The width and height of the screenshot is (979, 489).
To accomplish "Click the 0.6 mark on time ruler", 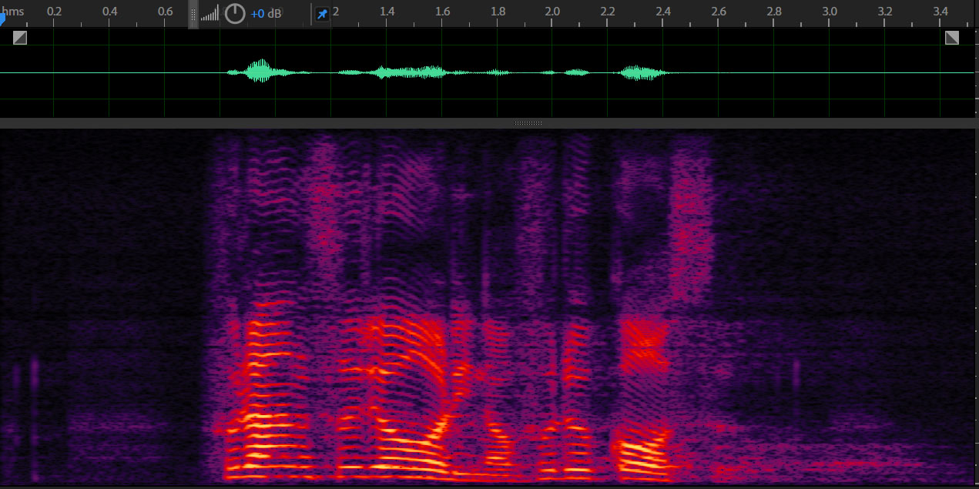I will (x=165, y=12).
